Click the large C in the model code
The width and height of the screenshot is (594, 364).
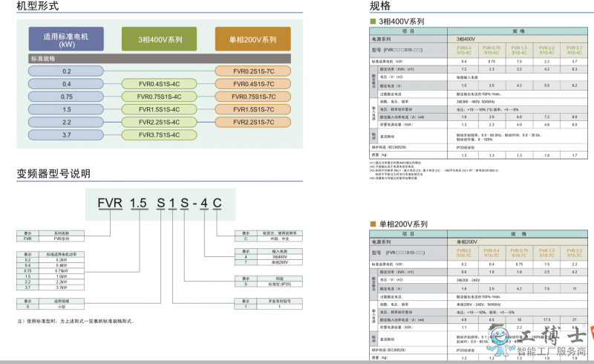tap(217, 203)
